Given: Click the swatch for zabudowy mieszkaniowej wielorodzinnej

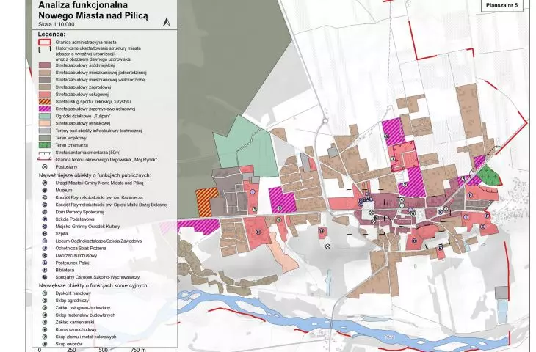Looking at the screenshot, I should 45,80.
